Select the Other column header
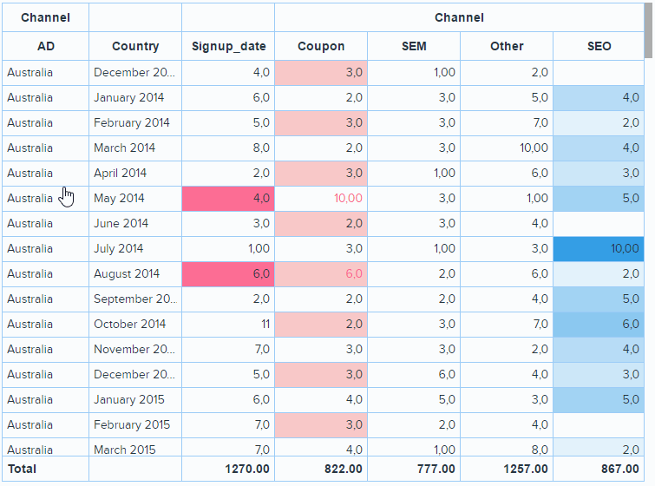 click(507, 46)
